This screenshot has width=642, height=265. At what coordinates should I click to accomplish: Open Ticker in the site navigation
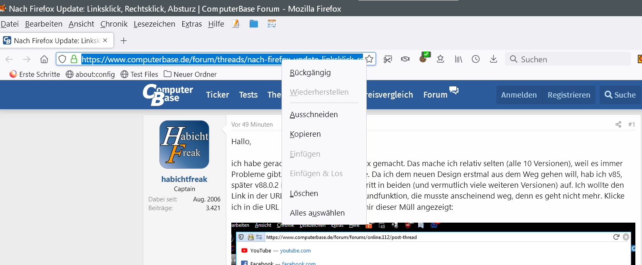click(x=218, y=95)
